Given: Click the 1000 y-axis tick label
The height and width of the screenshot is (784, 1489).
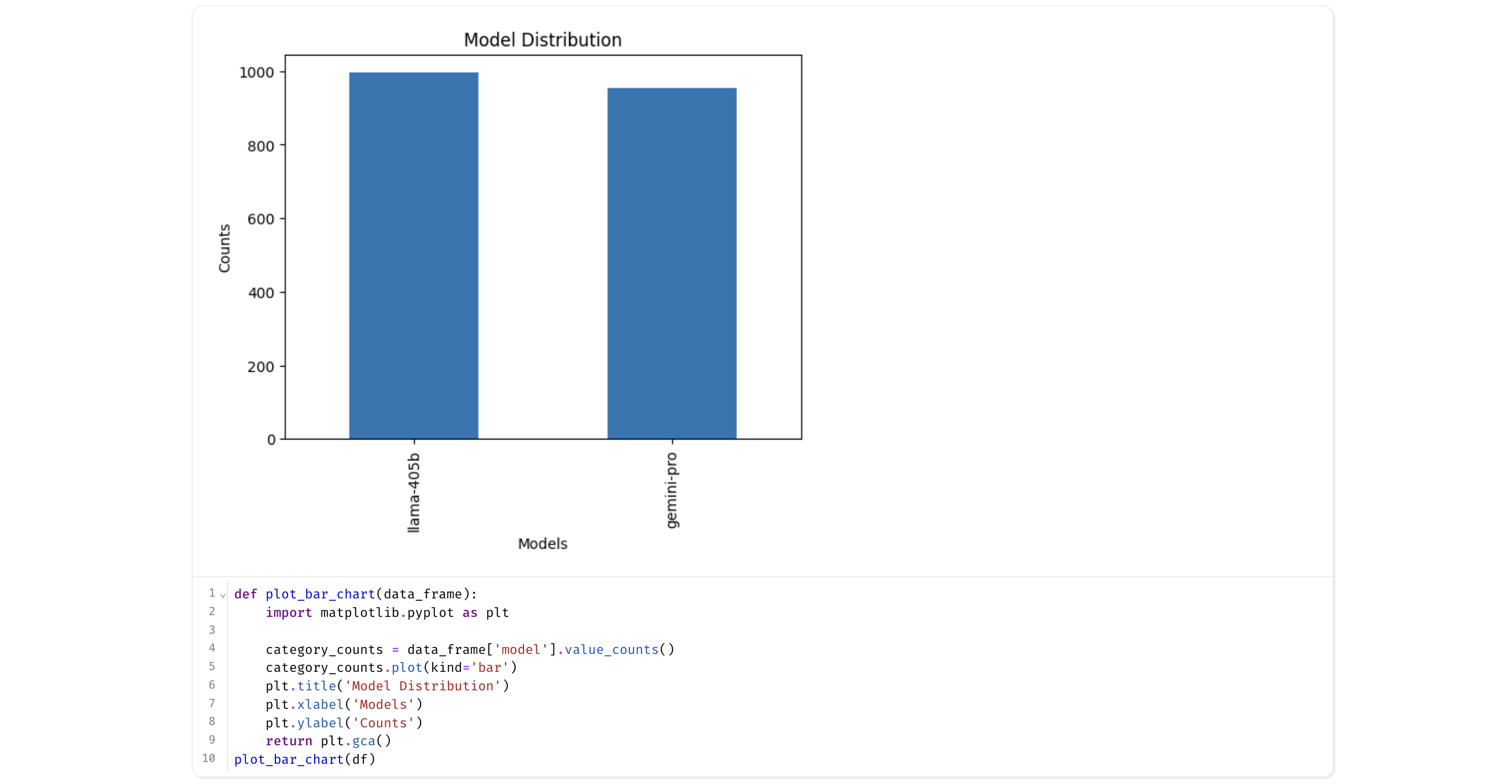Looking at the screenshot, I should pyautogui.click(x=256, y=73).
